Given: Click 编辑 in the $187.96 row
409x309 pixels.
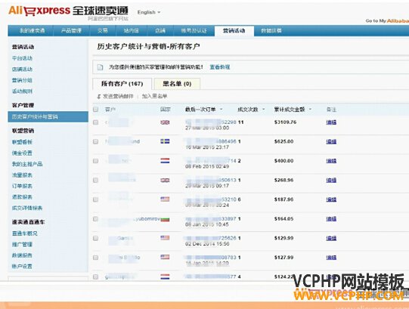Looking at the screenshot, I should point(331,199).
